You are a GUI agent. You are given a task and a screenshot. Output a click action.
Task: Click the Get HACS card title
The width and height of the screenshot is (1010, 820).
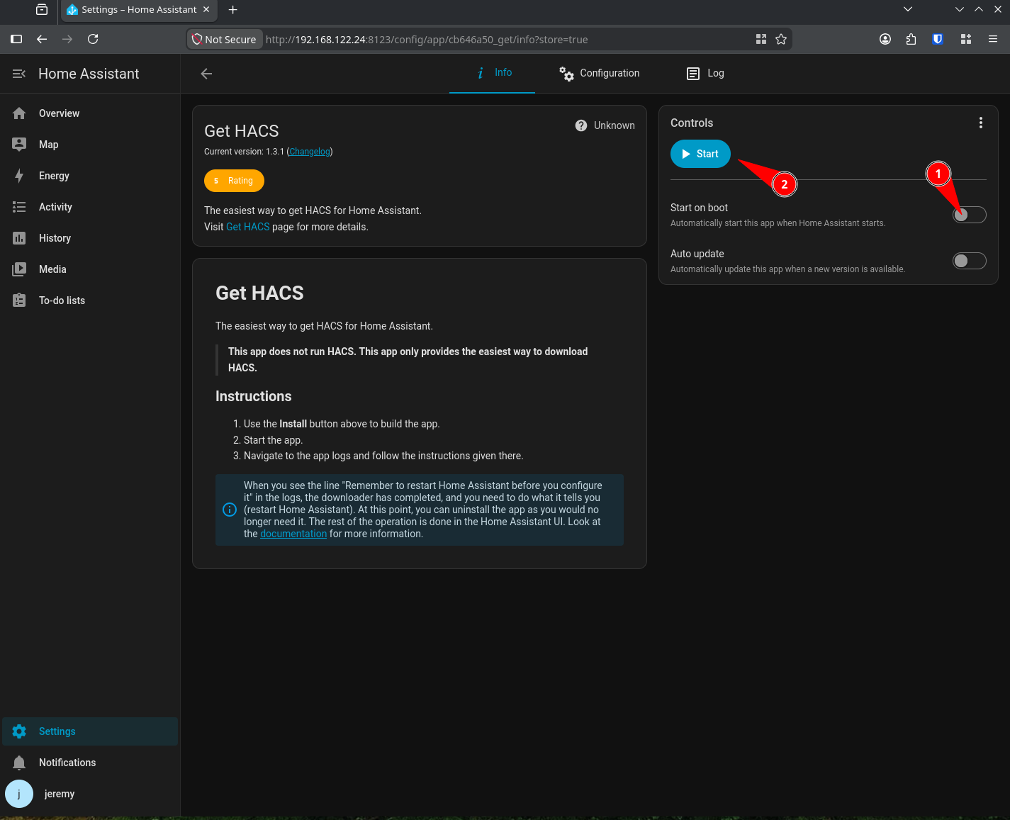tap(242, 131)
